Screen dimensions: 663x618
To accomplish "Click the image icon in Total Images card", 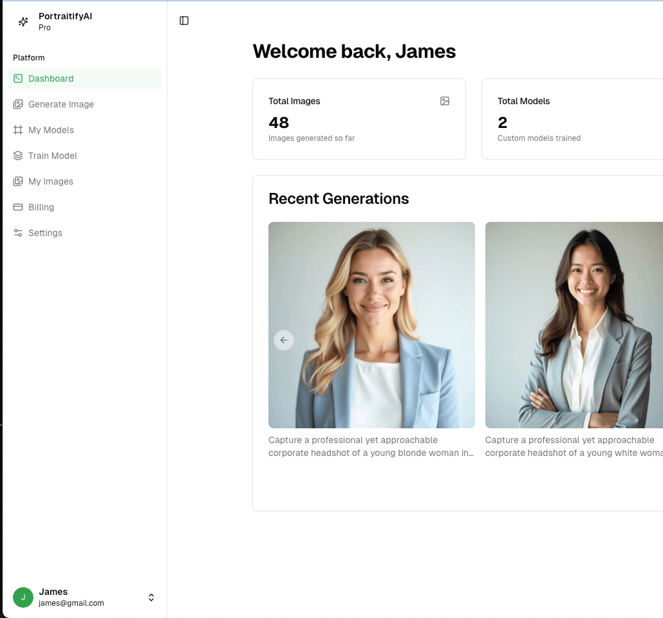I will tap(444, 101).
